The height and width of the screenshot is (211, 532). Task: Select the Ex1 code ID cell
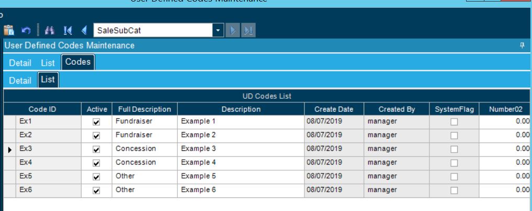tap(49, 122)
